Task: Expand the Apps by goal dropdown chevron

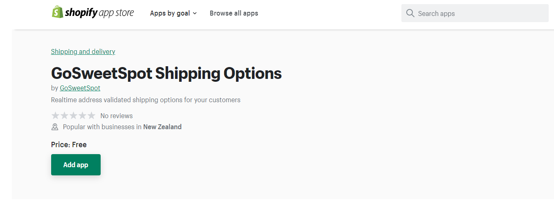Action: click(x=195, y=13)
